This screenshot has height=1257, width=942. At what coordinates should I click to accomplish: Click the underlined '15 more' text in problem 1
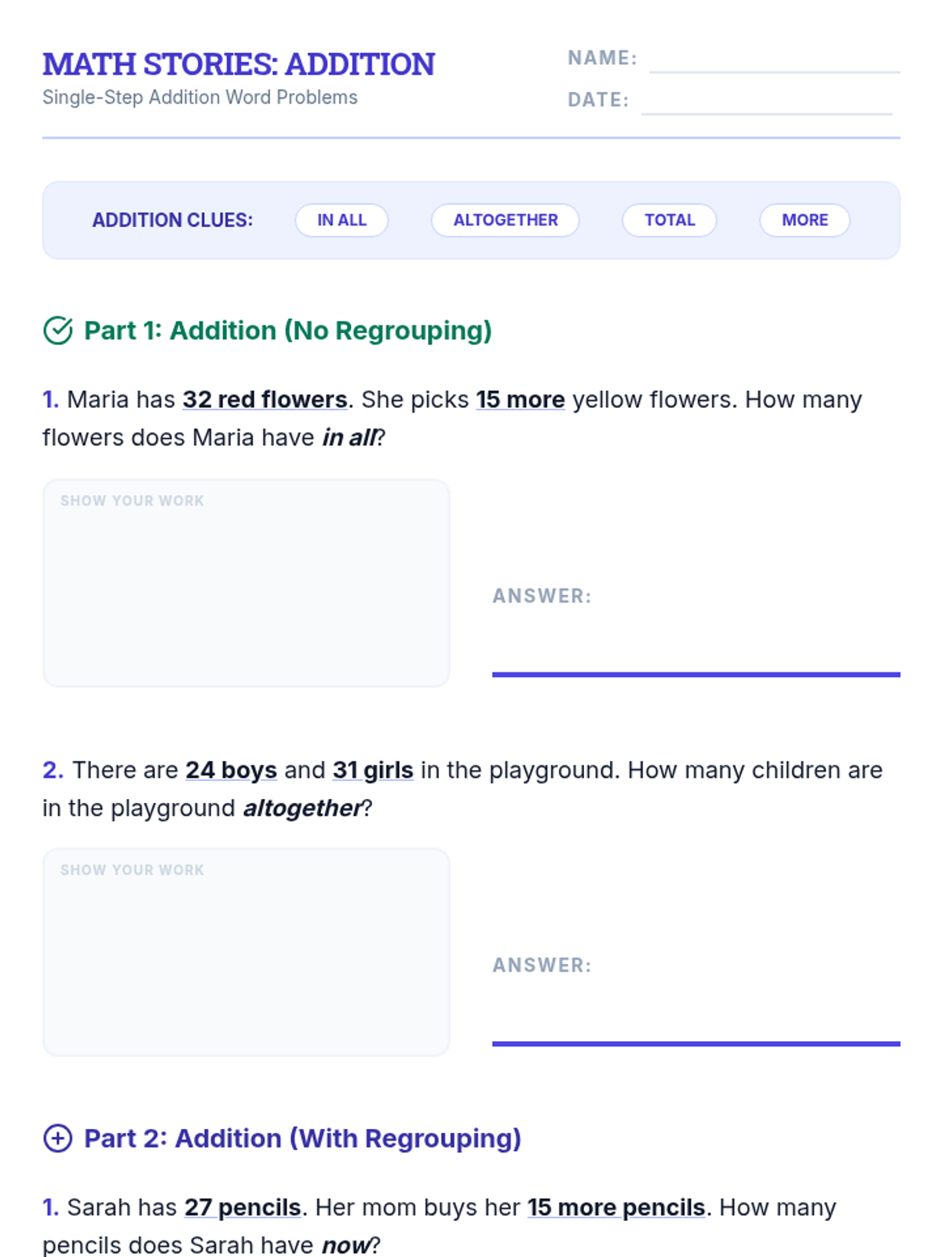coord(520,400)
